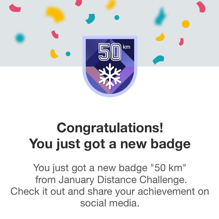Click the 50 km badge shield
This screenshot has height=219, width=219.
pos(110,66)
